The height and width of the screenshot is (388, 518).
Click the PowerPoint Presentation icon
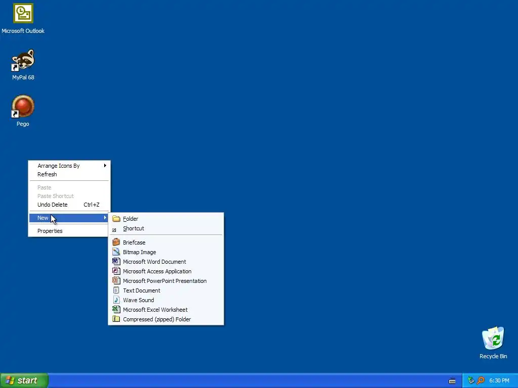pyautogui.click(x=116, y=280)
